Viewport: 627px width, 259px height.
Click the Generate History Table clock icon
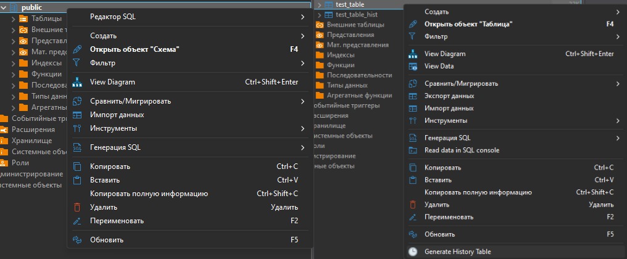point(413,252)
